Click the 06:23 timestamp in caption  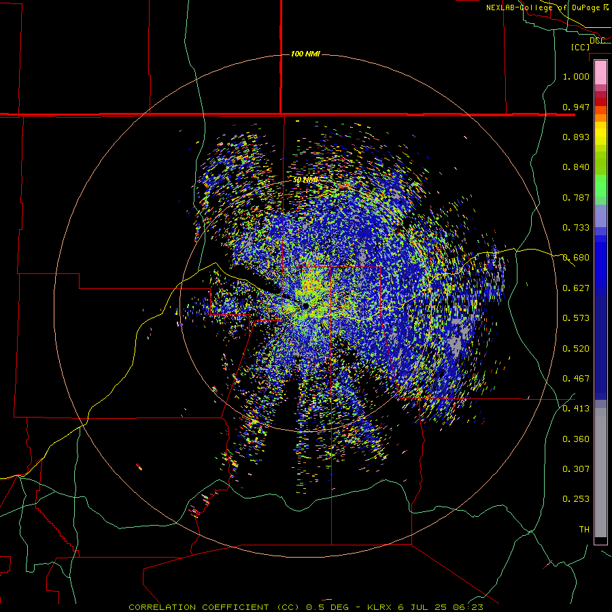(468, 607)
